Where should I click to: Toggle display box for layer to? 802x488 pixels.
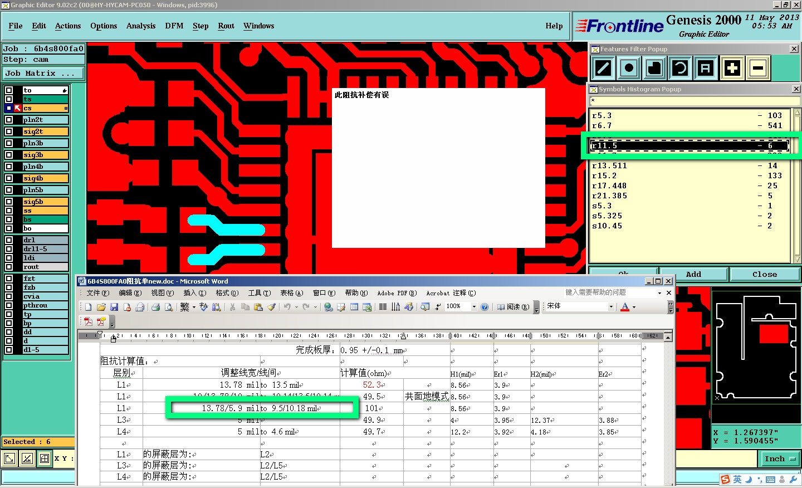coord(9,90)
